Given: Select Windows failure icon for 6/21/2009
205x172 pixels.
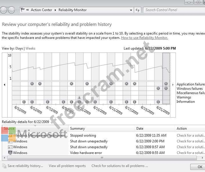Looking at the screenshot, I should click(158, 89).
